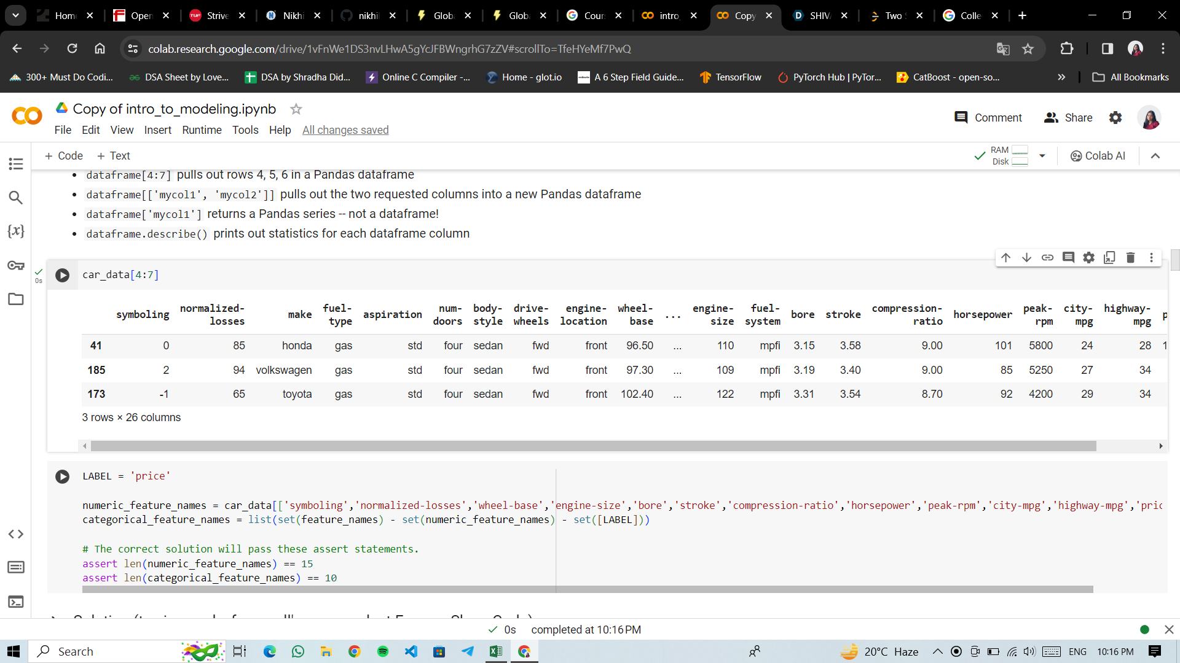Open the Code snippets sidebar icon
This screenshot has width=1180, height=663.
pos(16,534)
